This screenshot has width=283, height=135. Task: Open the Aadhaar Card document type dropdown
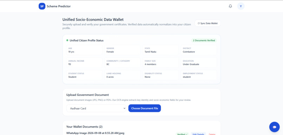96,108
